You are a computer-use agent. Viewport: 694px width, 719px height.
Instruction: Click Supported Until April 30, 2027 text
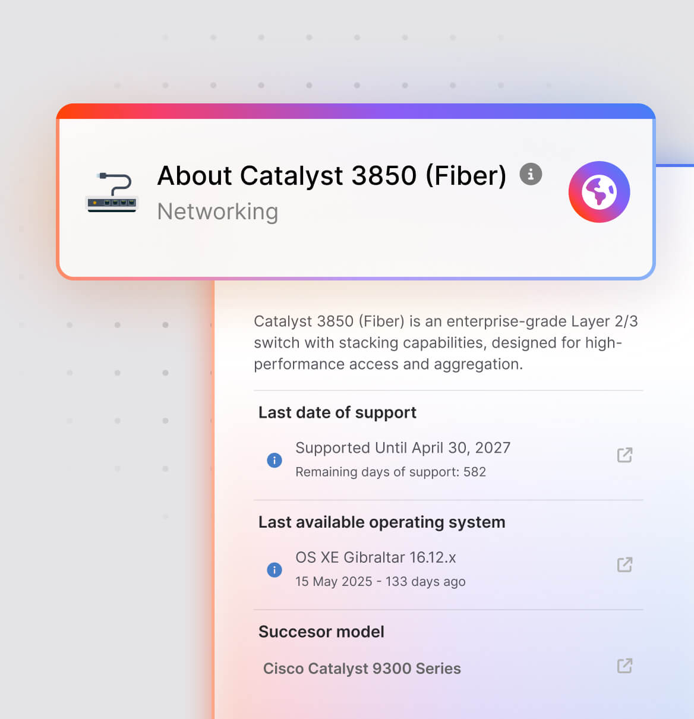(403, 447)
